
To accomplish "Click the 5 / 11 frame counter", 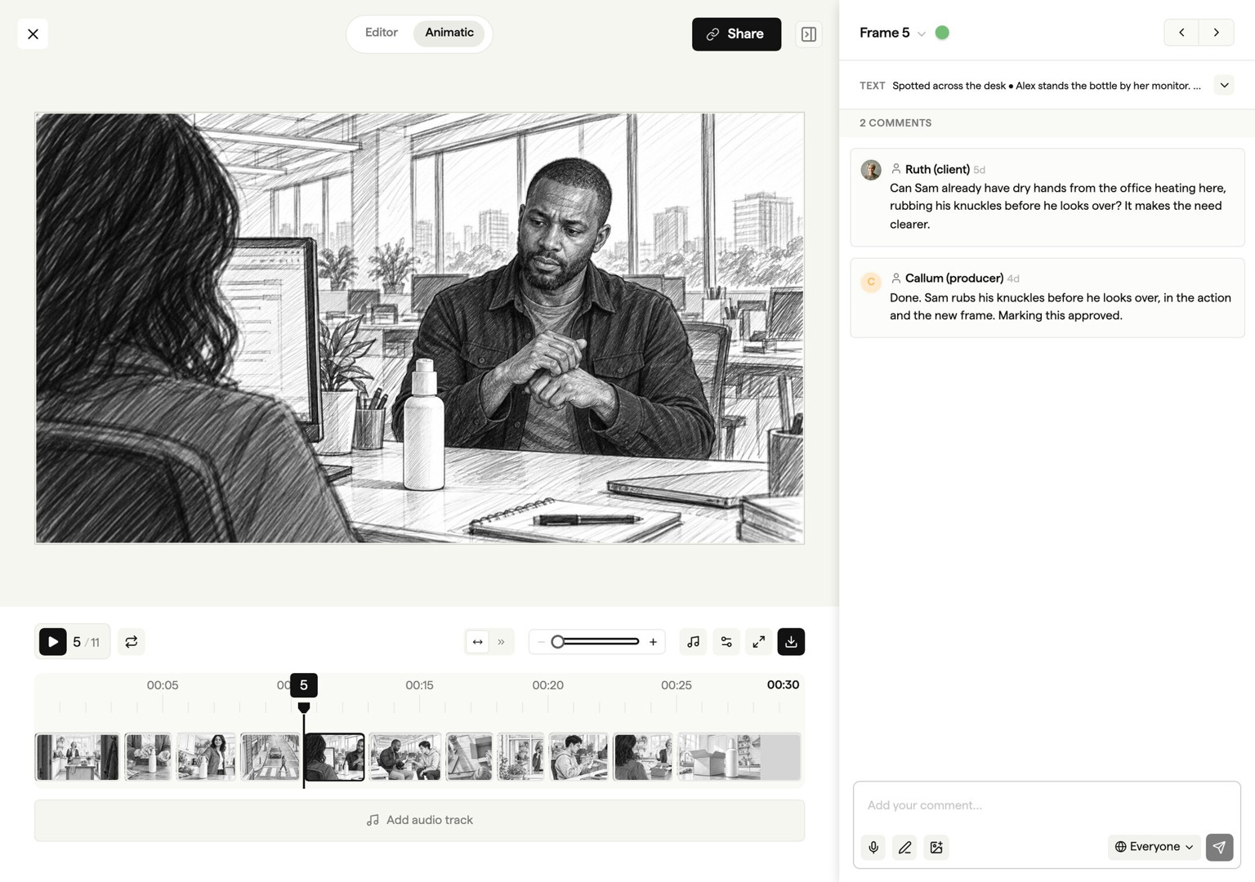I will click(x=86, y=642).
